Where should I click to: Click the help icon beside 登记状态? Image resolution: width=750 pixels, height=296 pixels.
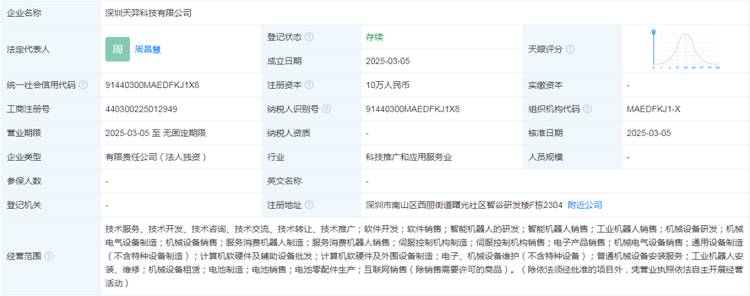[309, 37]
